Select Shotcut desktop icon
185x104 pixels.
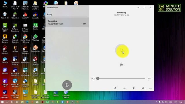[x=56, y=94]
